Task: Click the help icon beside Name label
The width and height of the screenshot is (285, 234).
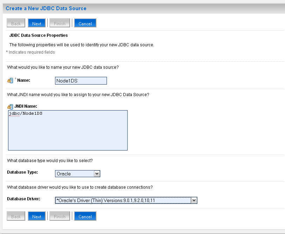Action: tap(10, 81)
